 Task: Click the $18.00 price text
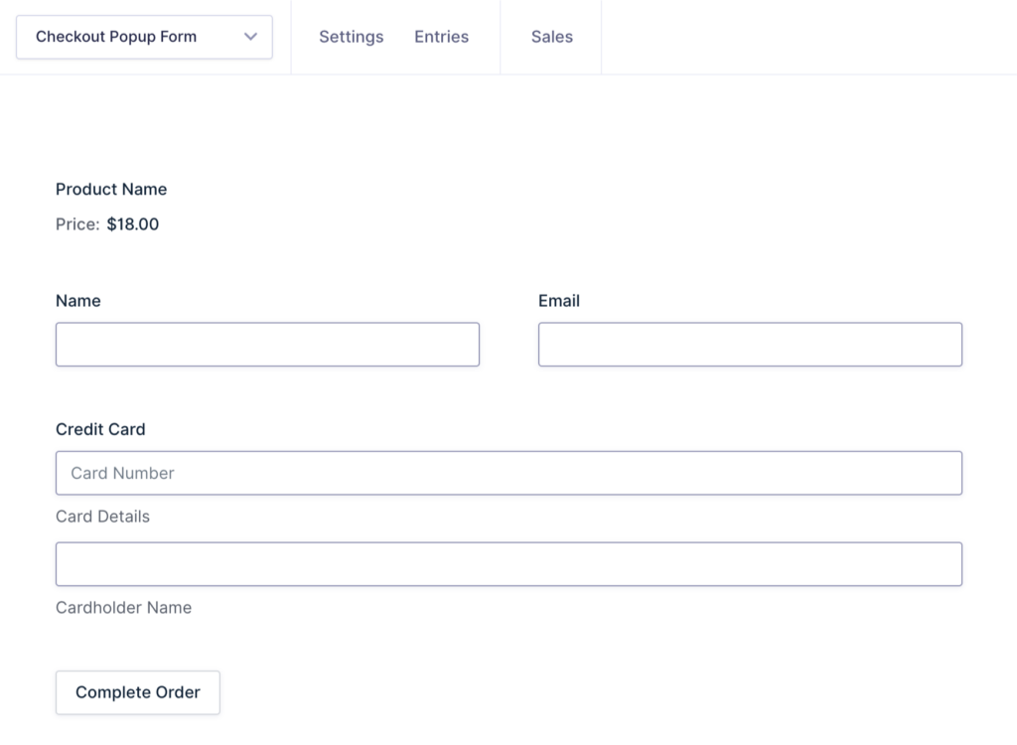(130, 223)
